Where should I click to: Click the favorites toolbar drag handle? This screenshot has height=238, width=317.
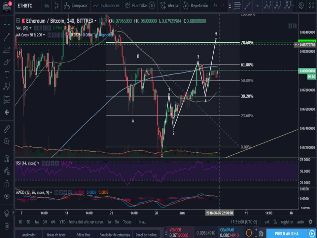(x=230, y=6)
